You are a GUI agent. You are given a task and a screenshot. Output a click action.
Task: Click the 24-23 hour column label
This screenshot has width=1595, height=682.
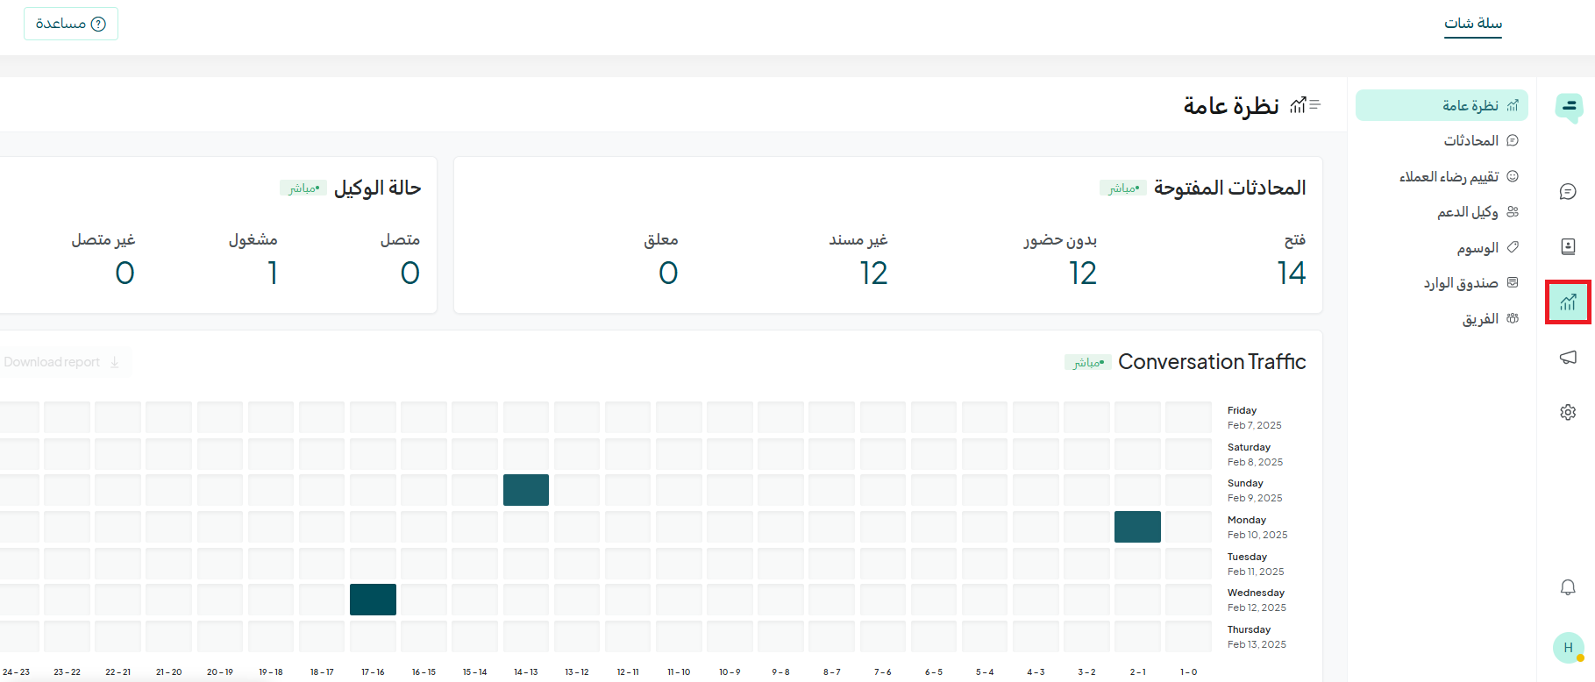(16, 672)
